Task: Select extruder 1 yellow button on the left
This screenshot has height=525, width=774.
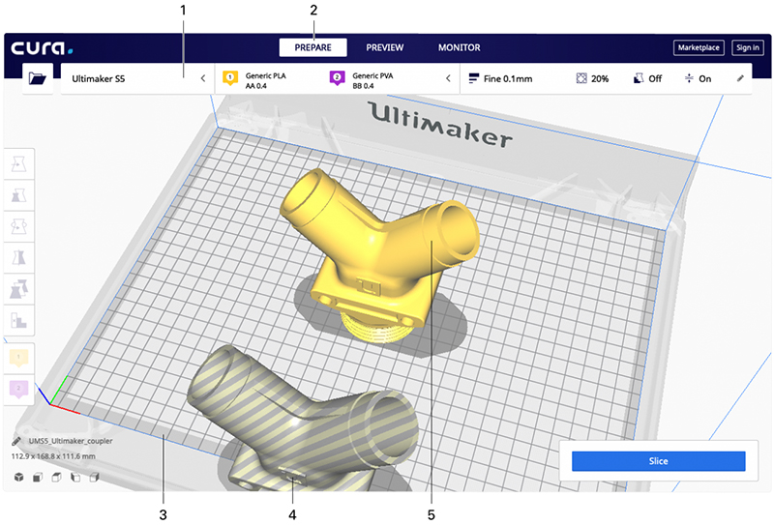Action: point(19,358)
